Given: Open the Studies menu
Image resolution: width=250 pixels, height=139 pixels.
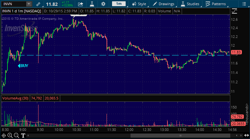Looking at the screenshot, I should tap(190, 4).
